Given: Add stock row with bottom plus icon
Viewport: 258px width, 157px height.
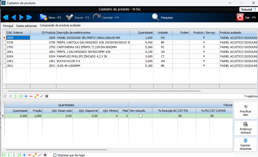Looking at the screenshot, I should coord(24,155).
